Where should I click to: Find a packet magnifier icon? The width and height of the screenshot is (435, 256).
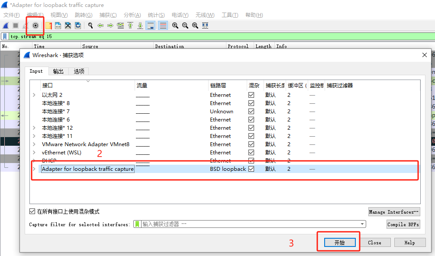(x=90, y=26)
